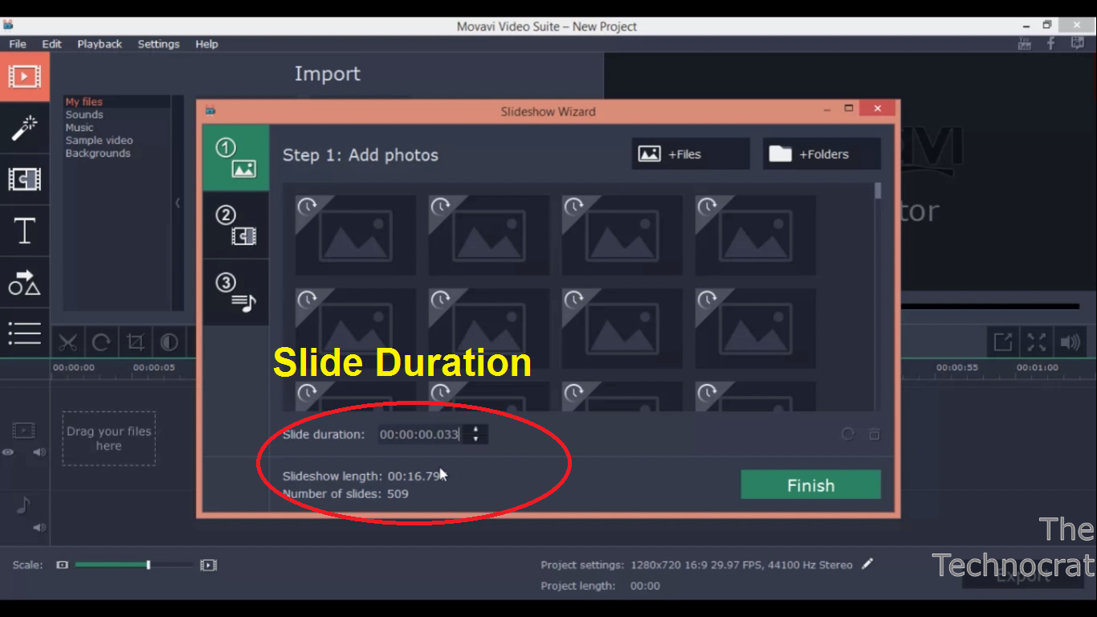The width and height of the screenshot is (1097, 617).
Task: Adjust the Scale slider at the bottom
Action: [x=148, y=565]
